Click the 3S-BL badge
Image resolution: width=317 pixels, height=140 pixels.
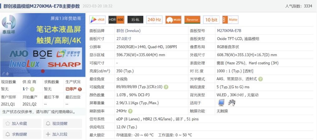click(135, 20)
